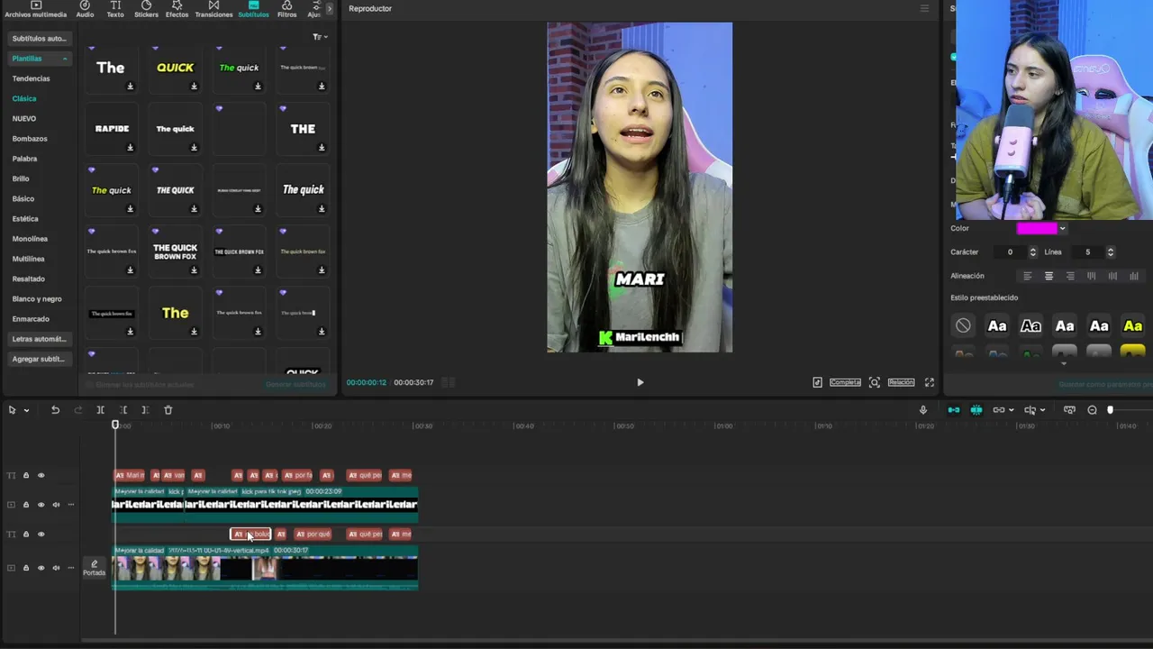
Task: Expand the Color dropdown arrow
Action: pos(1062,229)
